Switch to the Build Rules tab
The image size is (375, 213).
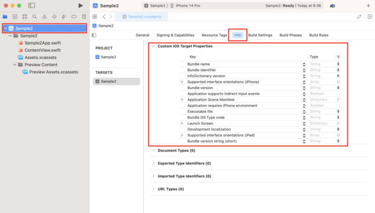(319, 35)
